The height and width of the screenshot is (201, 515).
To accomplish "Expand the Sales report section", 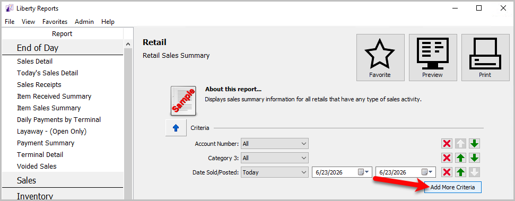I will (x=63, y=180).
